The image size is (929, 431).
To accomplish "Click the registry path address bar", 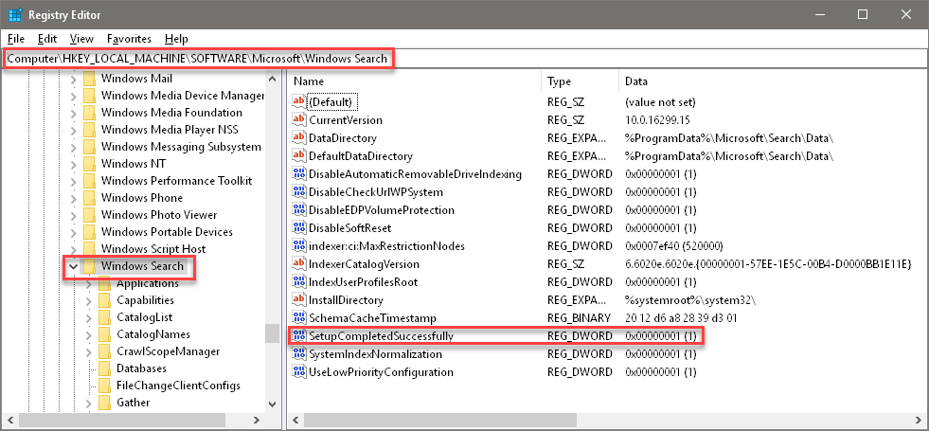I will [x=463, y=59].
